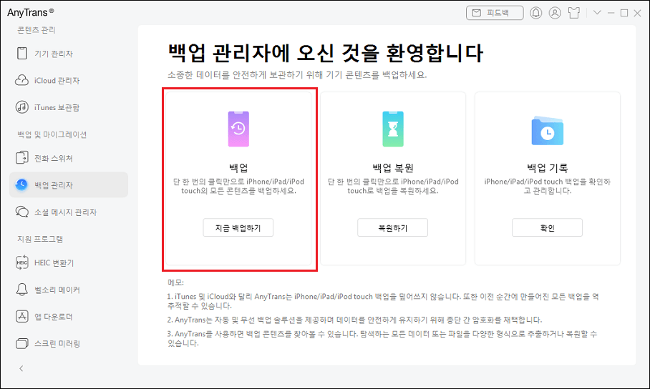The image size is (650, 389).
Task: Click the iTunes 보관함 music icon
Action: click(x=21, y=107)
